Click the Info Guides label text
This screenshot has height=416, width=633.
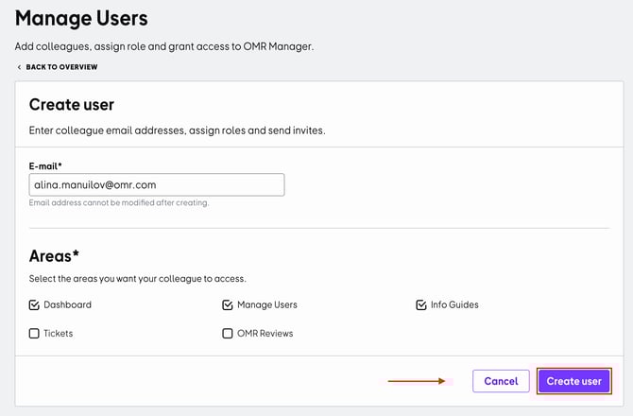tap(454, 305)
